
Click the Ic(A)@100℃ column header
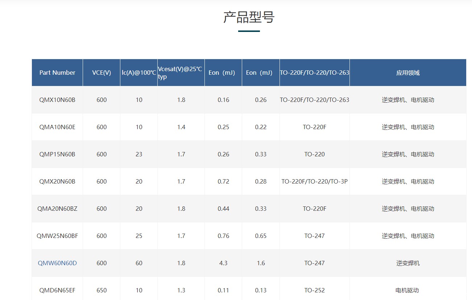[139, 73]
